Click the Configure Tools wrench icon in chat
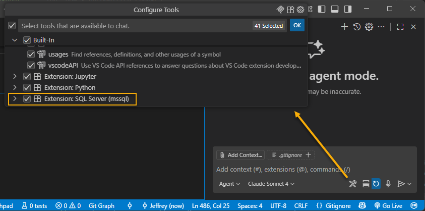 click(353, 184)
